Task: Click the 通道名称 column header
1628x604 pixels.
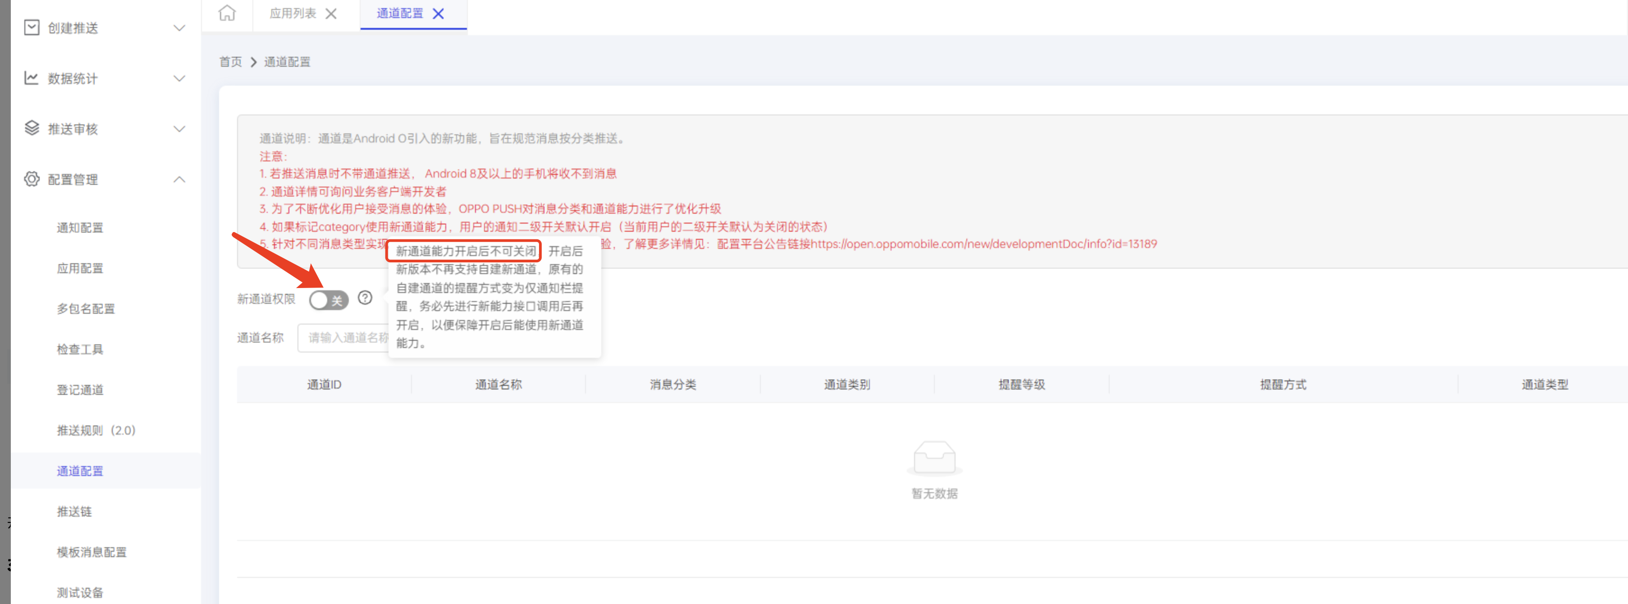Action: click(x=498, y=384)
